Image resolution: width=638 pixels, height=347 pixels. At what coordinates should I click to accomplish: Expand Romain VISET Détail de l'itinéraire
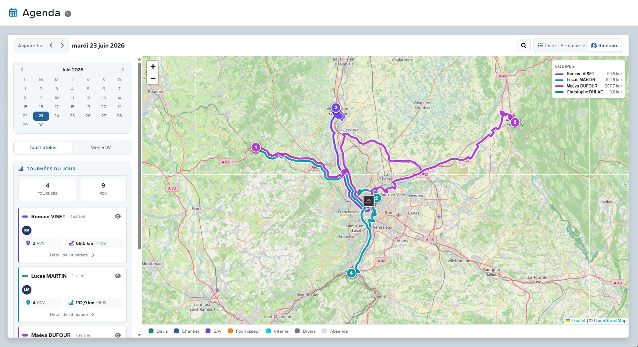point(72,255)
